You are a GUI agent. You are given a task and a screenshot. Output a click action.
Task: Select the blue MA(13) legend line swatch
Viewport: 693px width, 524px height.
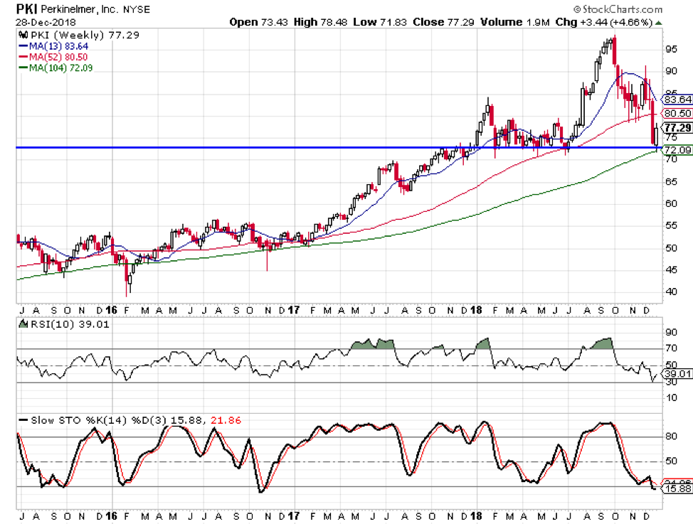click(23, 46)
